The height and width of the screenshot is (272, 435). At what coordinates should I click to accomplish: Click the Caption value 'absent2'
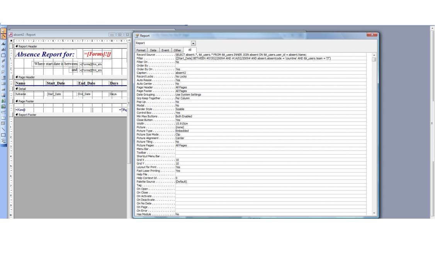[270, 73]
